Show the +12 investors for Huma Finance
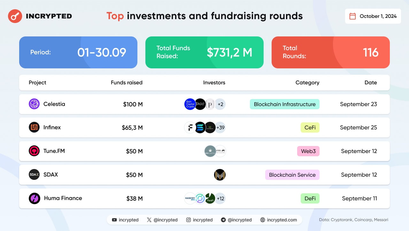 click(x=220, y=198)
